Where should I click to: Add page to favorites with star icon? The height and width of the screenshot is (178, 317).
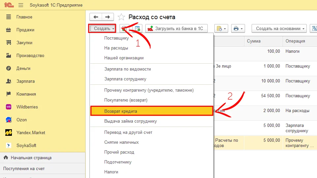pyautogui.click(x=122, y=17)
